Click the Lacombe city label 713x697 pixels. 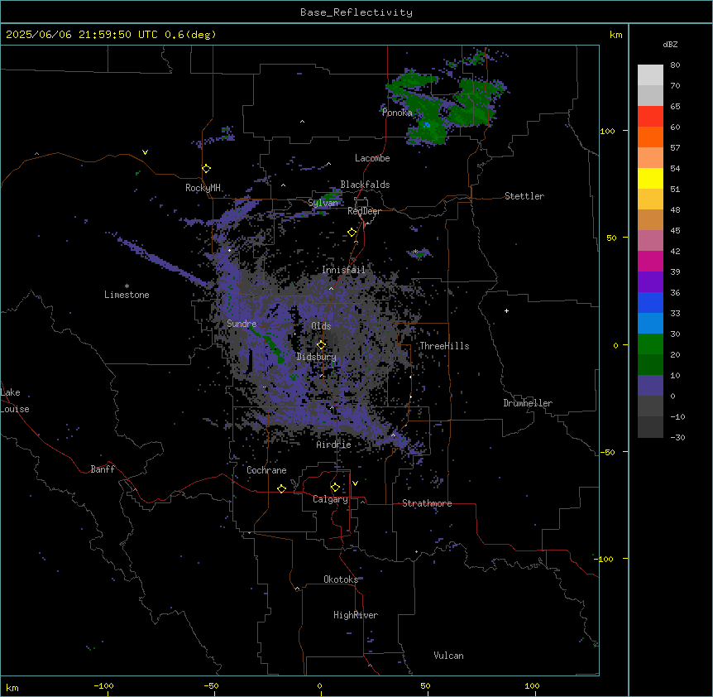372,158
